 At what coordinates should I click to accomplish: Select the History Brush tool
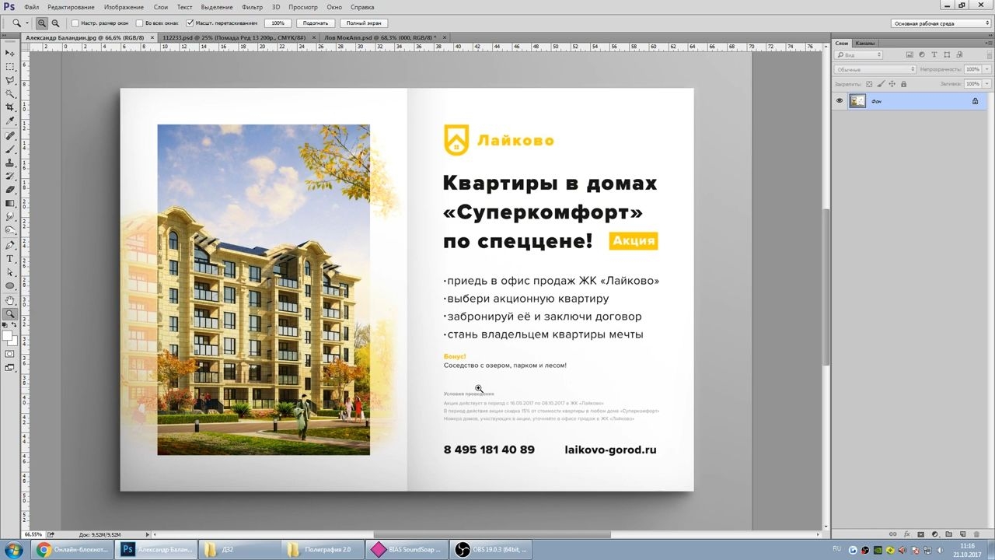click(10, 177)
